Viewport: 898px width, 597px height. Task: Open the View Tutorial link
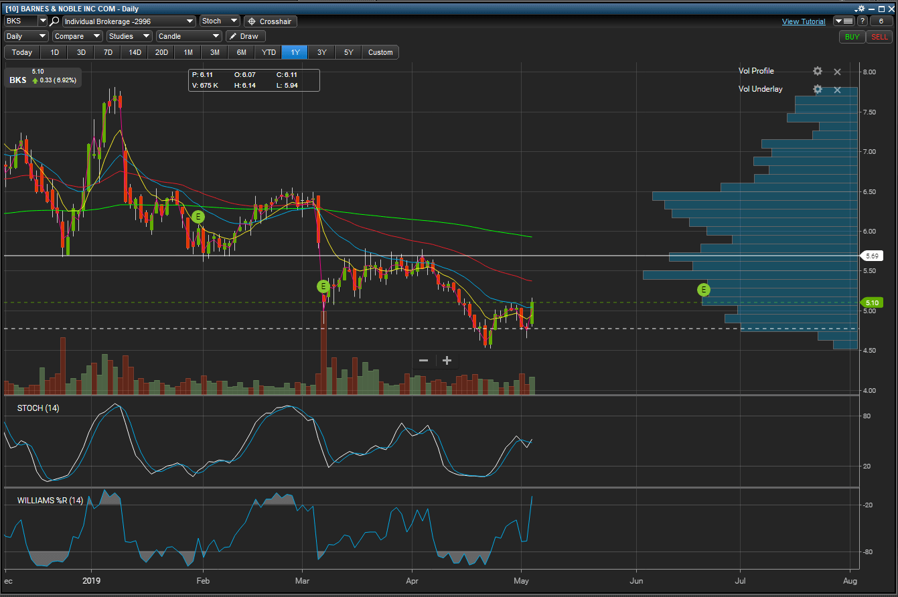pyautogui.click(x=804, y=21)
